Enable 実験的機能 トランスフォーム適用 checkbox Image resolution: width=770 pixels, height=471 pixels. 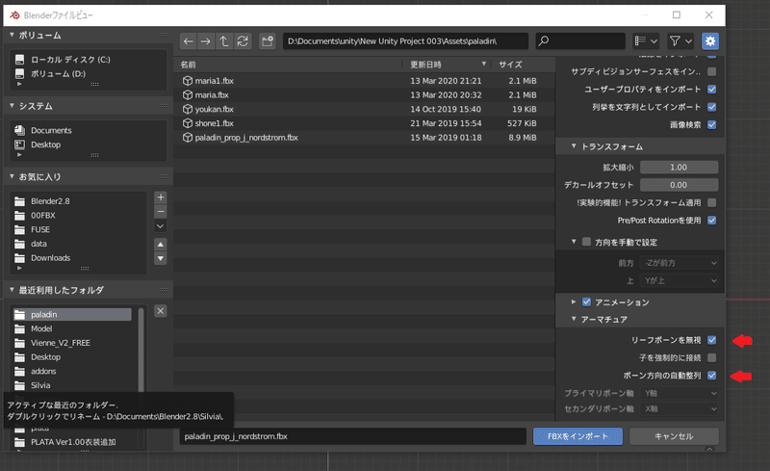point(711,202)
